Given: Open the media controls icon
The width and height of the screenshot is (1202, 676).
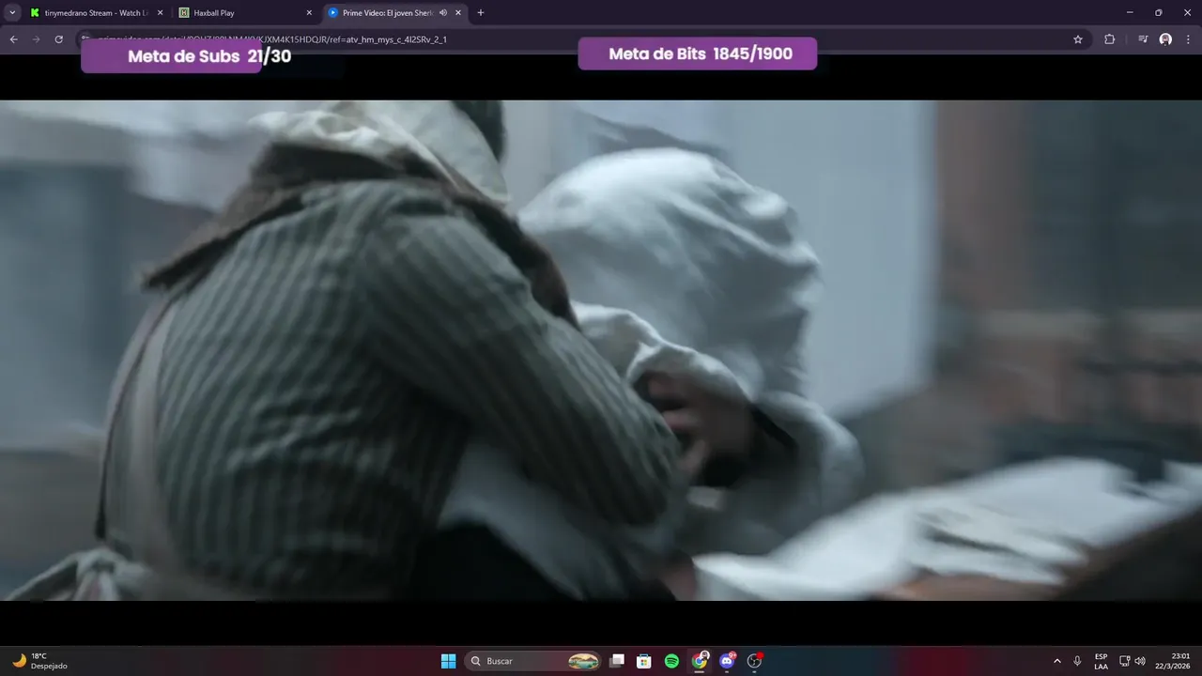Looking at the screenshot, I should (1143, 39).
